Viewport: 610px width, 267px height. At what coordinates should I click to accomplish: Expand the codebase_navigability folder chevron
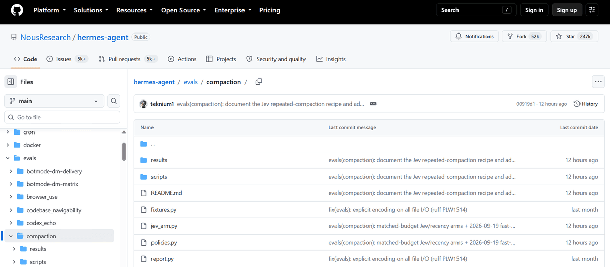11,210
